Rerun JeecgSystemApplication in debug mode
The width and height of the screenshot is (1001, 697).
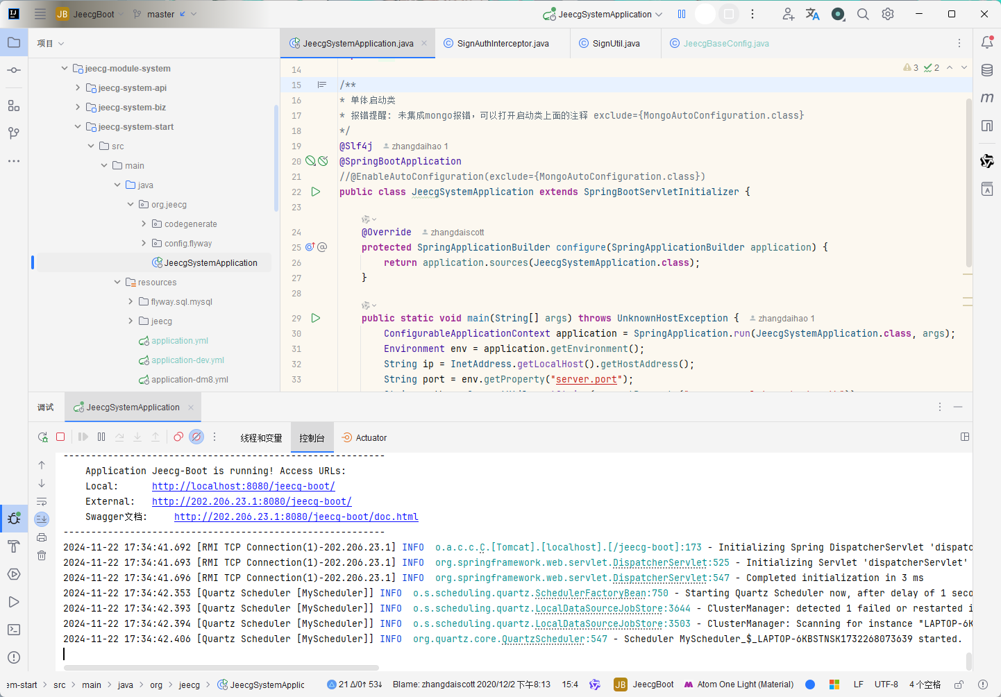43,437
